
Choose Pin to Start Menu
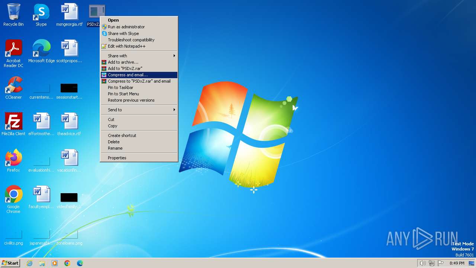coord(139,94)
